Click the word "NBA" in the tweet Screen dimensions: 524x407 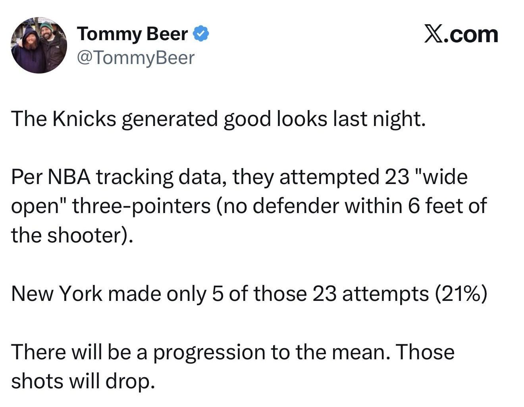[x=70, y=177]
